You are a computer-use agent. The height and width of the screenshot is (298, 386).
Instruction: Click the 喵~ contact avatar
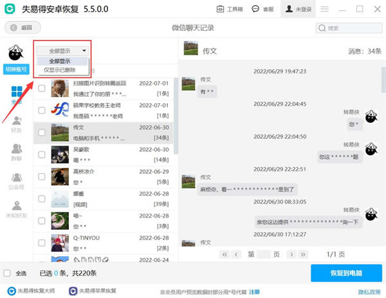tap(60, 221)
